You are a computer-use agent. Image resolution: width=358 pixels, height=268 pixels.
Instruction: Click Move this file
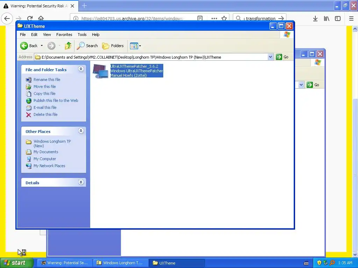[x=44, y=87]
